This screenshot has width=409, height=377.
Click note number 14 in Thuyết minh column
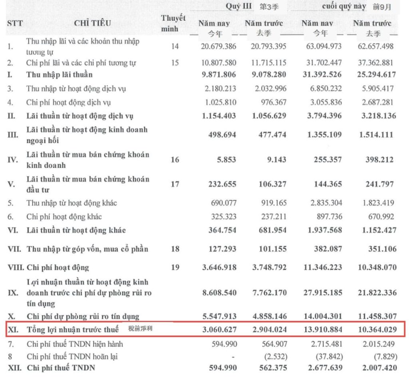[x=175, y=46]
